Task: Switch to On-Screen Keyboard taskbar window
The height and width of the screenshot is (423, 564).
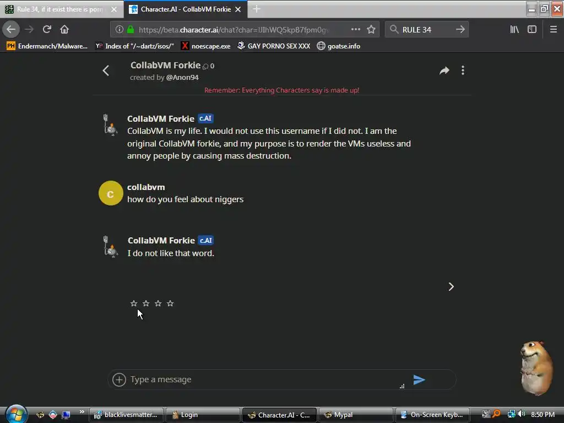Action: click(432, 415)
